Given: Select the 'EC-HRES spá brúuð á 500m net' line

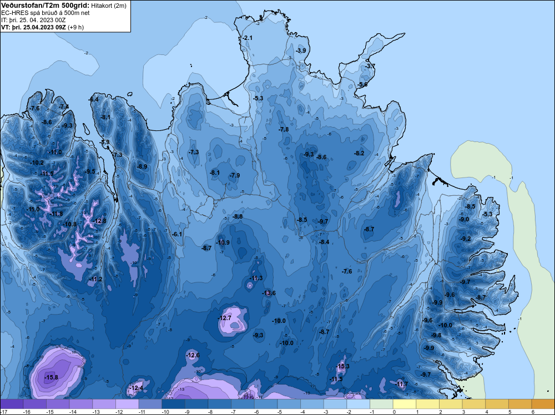Looking at the screenshot, I should pyautogui.click(x=46, y=13).
